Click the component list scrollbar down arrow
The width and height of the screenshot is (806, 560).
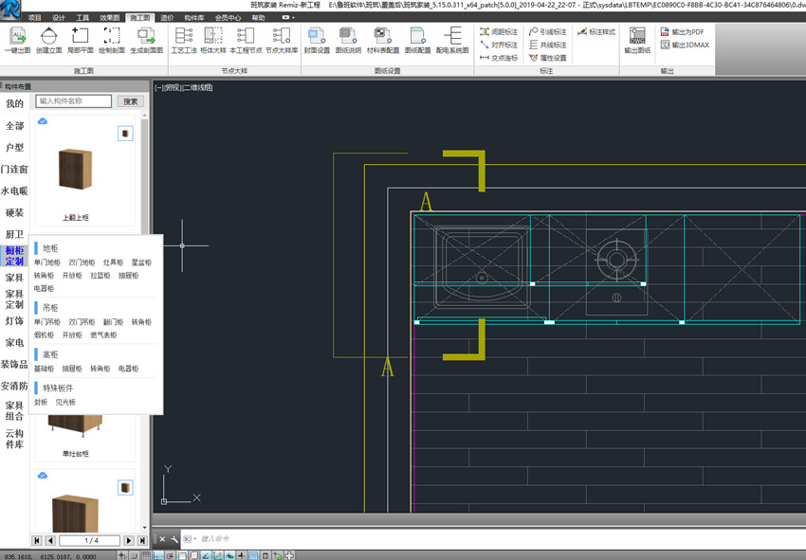[144, 528]
